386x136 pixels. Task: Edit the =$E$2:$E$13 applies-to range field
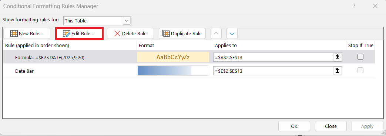(x=273, y=71)
